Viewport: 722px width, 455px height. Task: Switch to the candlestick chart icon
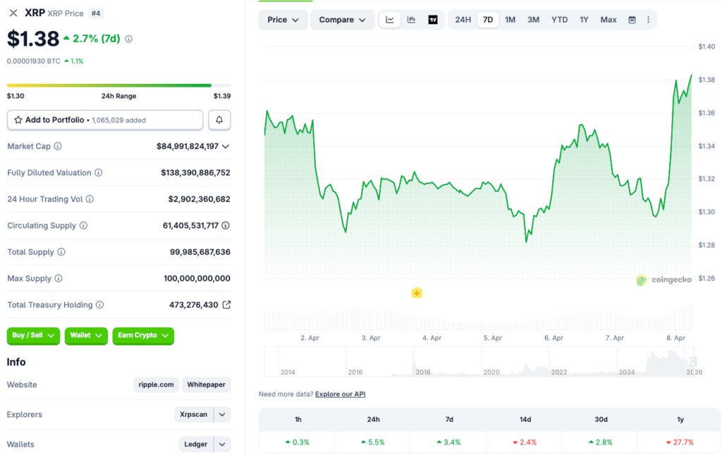pyautogui.click(x=411, y=19)
